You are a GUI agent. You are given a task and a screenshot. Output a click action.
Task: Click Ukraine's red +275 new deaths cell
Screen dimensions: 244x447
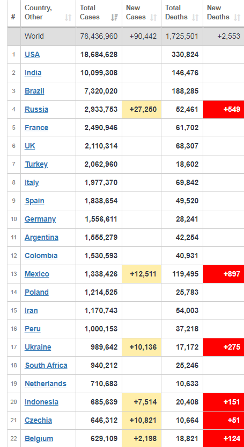[x=224, y=347]
